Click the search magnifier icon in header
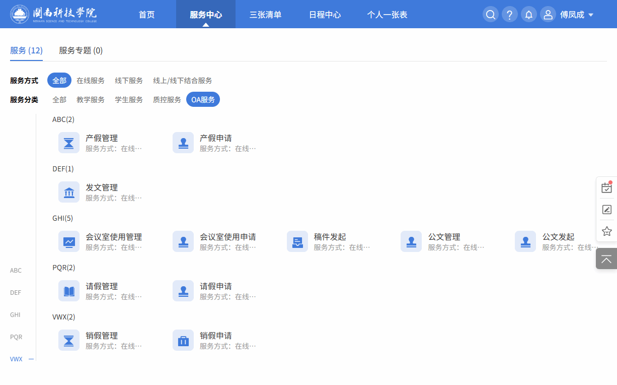617x385 pixels. tap(490, 14)
